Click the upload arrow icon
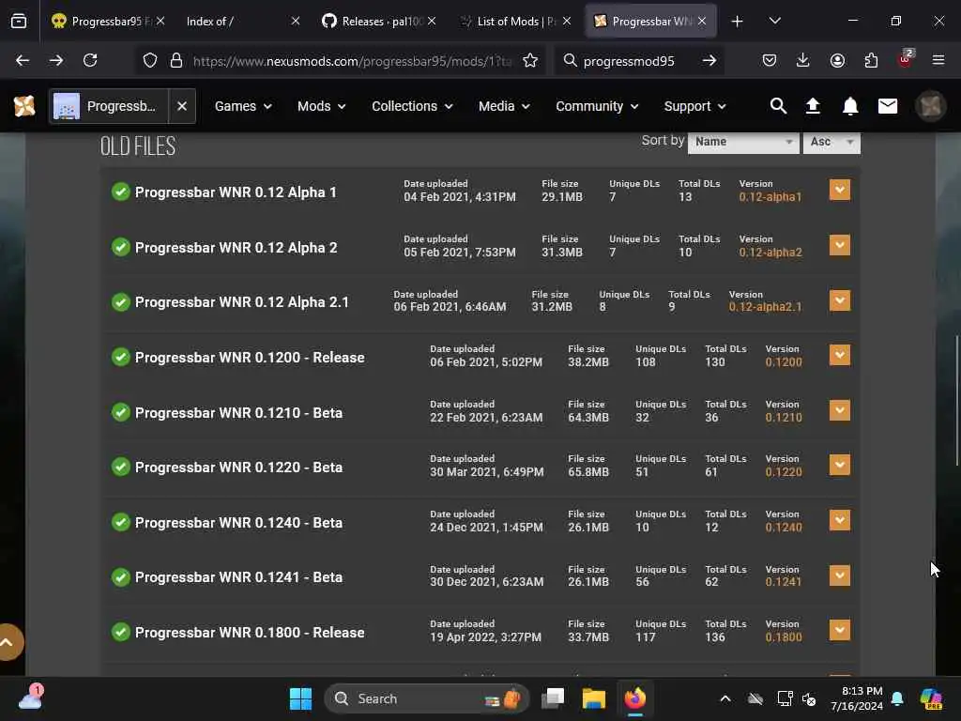961x721 pixels. click(813, 106)
